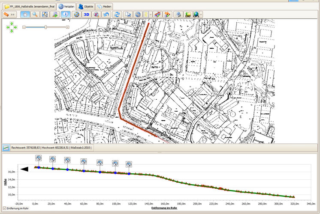
Task: Click the first media marker on profile
Action: (x=39, y=158)
